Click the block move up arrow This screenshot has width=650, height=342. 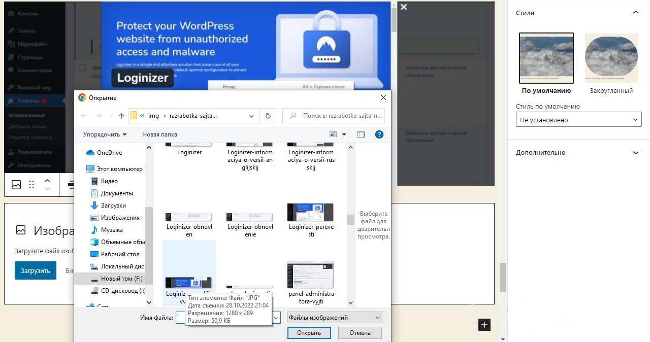[x=47, y=180]
